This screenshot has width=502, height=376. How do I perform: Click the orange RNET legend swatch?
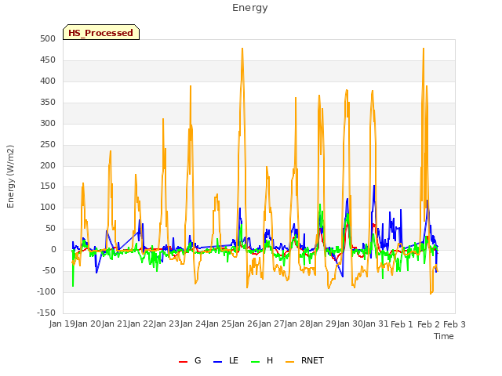point(289,362)
